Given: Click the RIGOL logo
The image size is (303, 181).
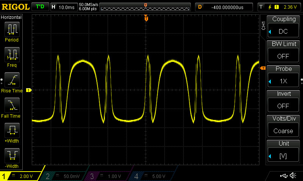Looking at the screenshot, I should tap(15, 7).
